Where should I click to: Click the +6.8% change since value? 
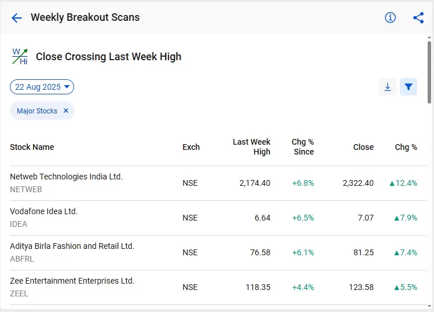303,183
